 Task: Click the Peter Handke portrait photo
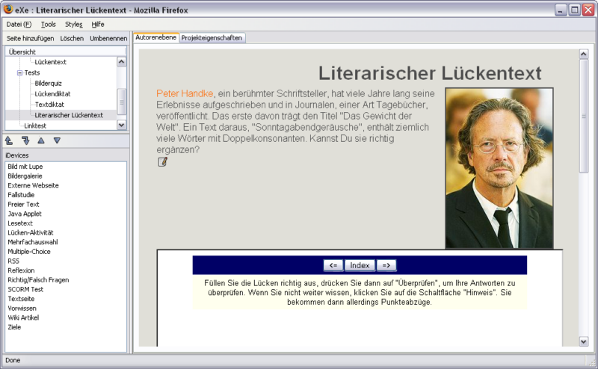pyautogui.click(x=499, y=168)
